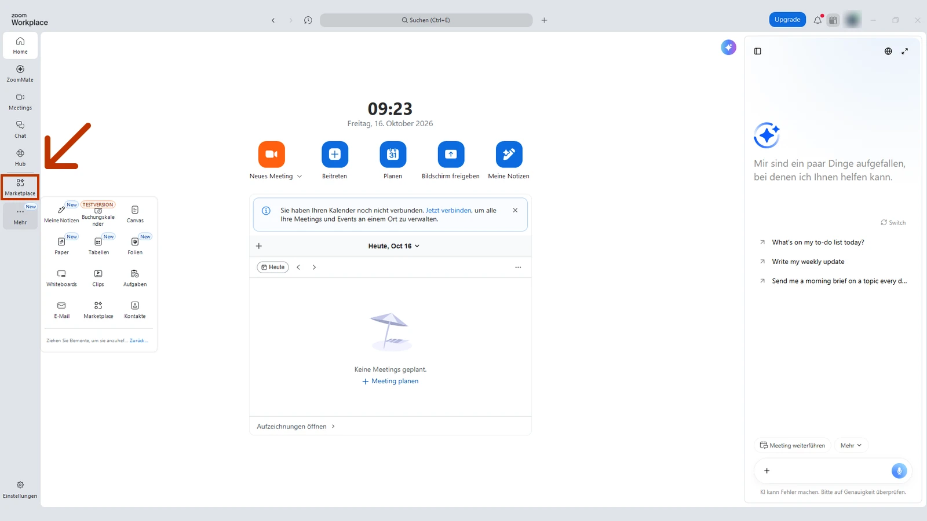Go to next day in calendar
The image size is (927, 521).
[x=314, y=267]
